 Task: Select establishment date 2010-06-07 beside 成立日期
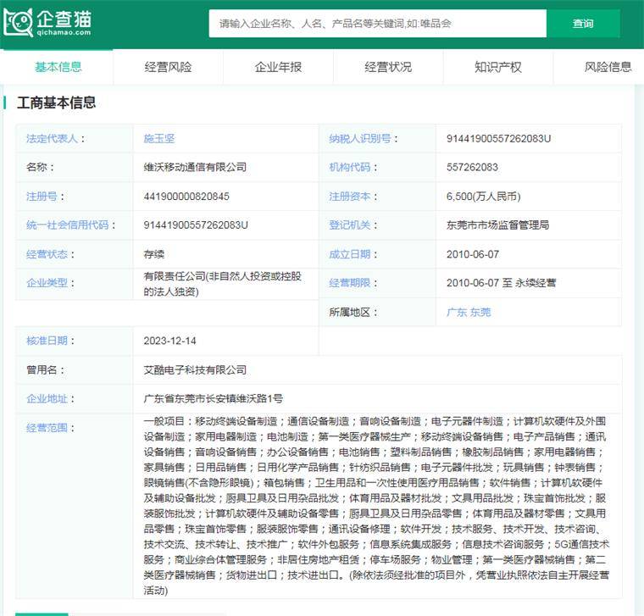(x=473, y=254)
